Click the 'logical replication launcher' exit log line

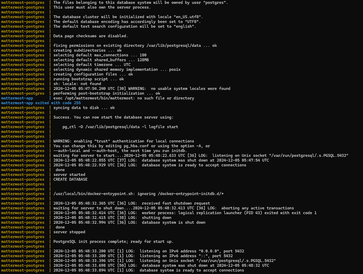click(185, 213)
